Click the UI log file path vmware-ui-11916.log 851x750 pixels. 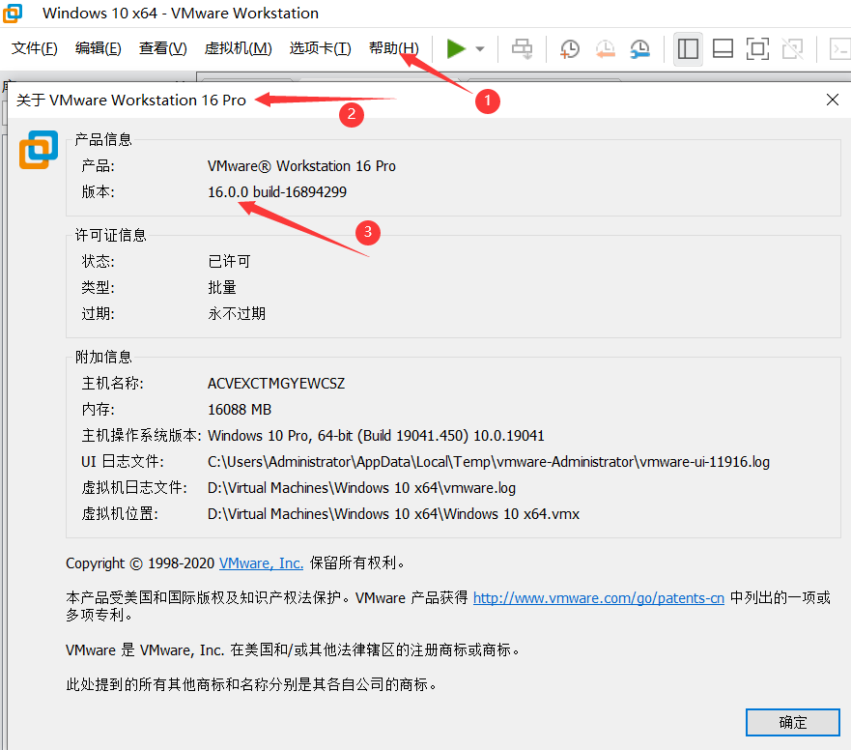point(489,462)
